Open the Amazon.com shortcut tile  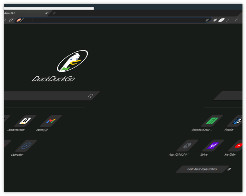coord(25,121)
